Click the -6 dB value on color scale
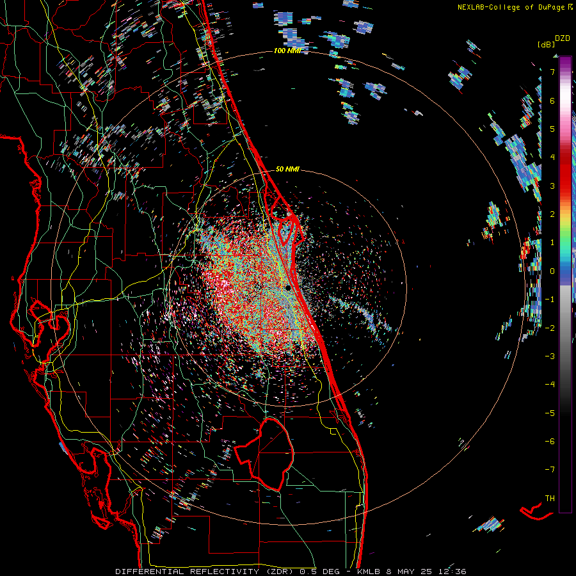The image size is (576, 576). pyautogui.click(x=550, y=442)
